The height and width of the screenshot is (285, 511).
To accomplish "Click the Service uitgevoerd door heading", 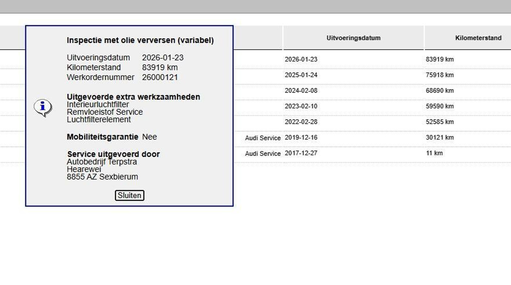I will [x=114, y=154].
